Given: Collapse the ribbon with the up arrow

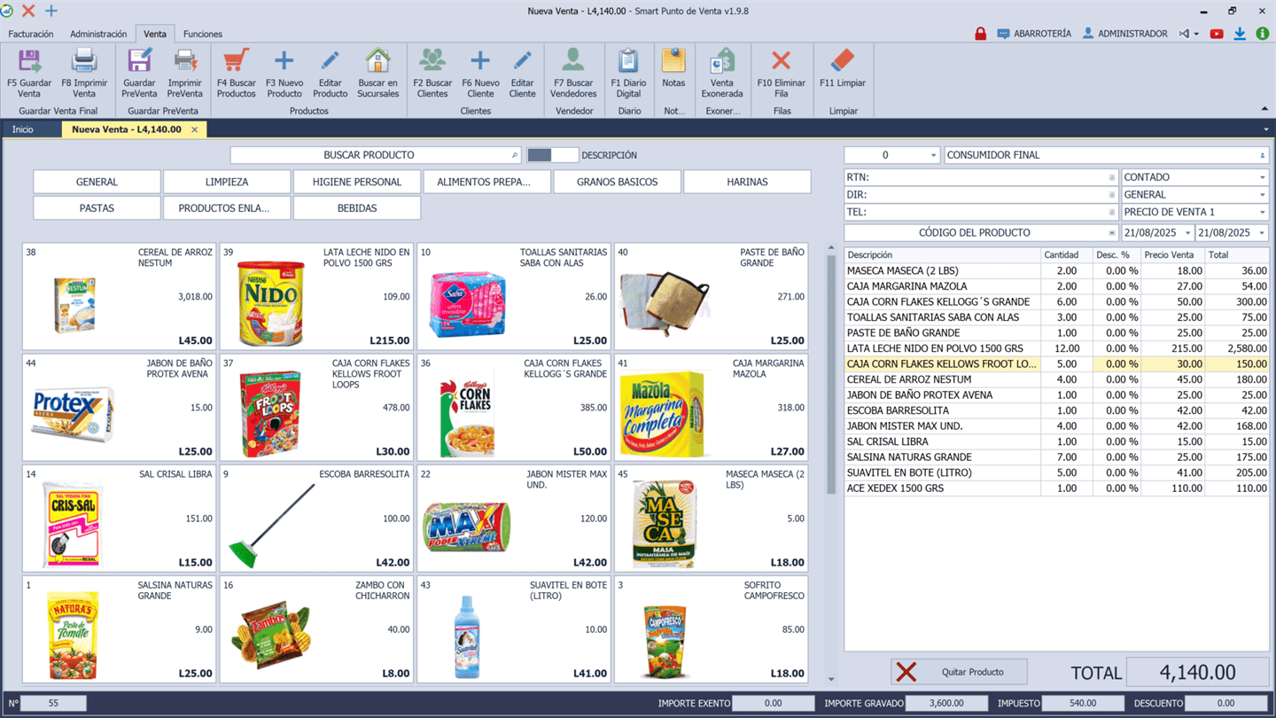Looking at the screenshot, I should (x=1264, y=109).
